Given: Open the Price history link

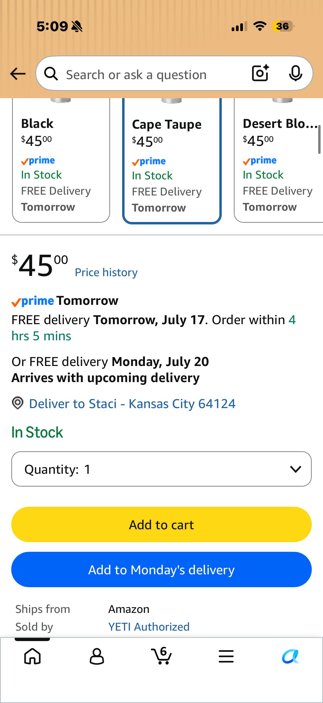Looking at the screenshot, I should click(106, 272).
